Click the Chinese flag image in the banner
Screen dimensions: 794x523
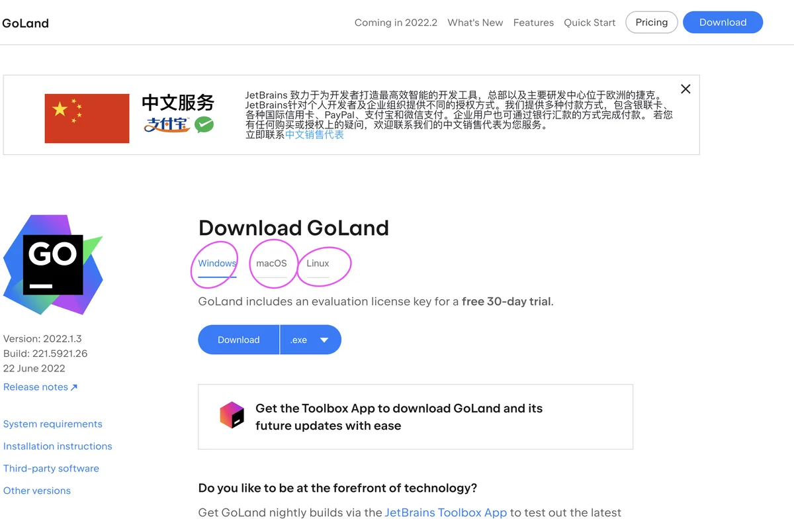87,119
